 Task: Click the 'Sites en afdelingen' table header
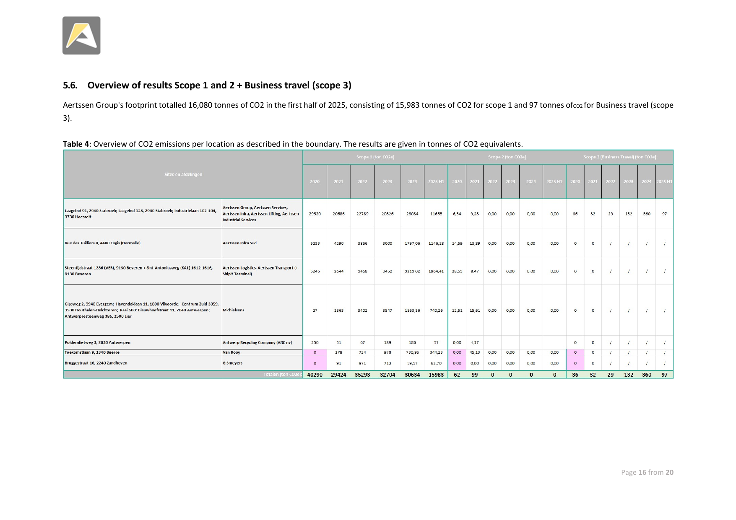183,174
